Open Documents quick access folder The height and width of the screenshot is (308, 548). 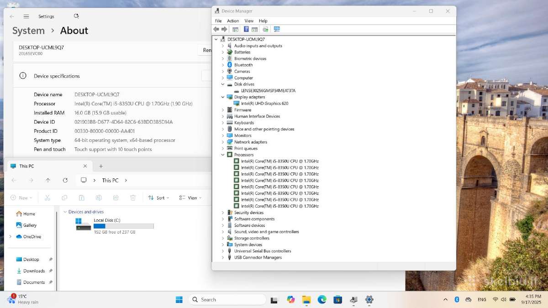(x=34, y=282)
